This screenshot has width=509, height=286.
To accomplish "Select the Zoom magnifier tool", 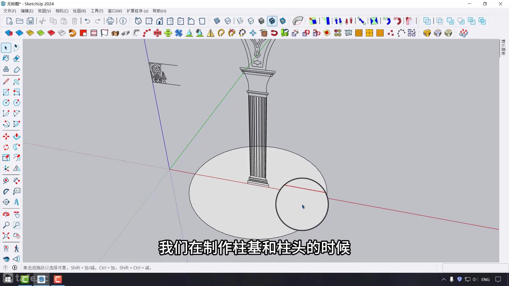I will tap(6, 225).
